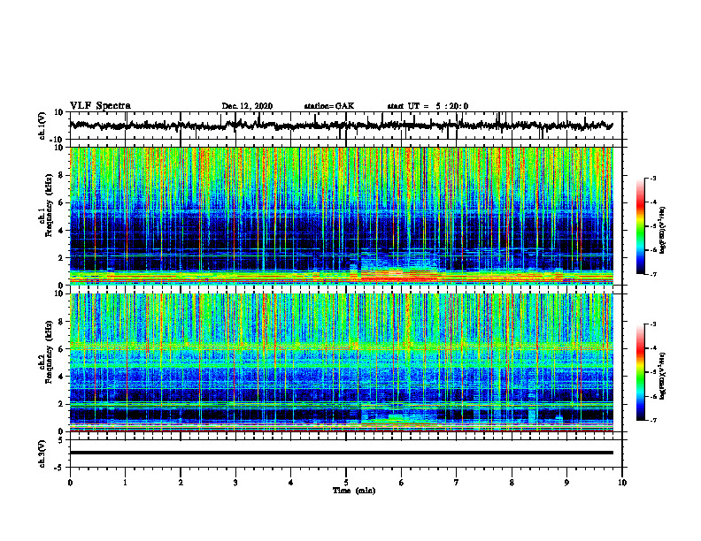Screen dimensions: 701x541
Task: Click the "-7" label on ch.1 colorbar
Action: coord(652,274)
